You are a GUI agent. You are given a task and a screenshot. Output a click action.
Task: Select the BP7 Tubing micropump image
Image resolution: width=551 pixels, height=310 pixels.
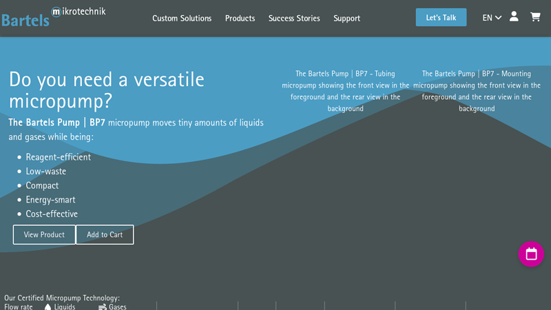(345, 91)
